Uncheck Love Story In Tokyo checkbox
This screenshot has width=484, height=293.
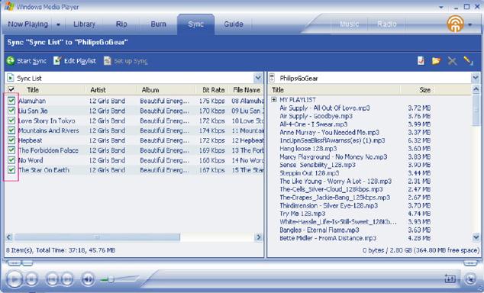click(11, 121)
